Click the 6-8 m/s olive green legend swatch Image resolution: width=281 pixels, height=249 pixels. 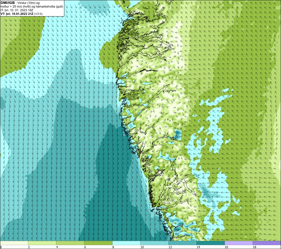pyautogui.click(x=98, y=243)
